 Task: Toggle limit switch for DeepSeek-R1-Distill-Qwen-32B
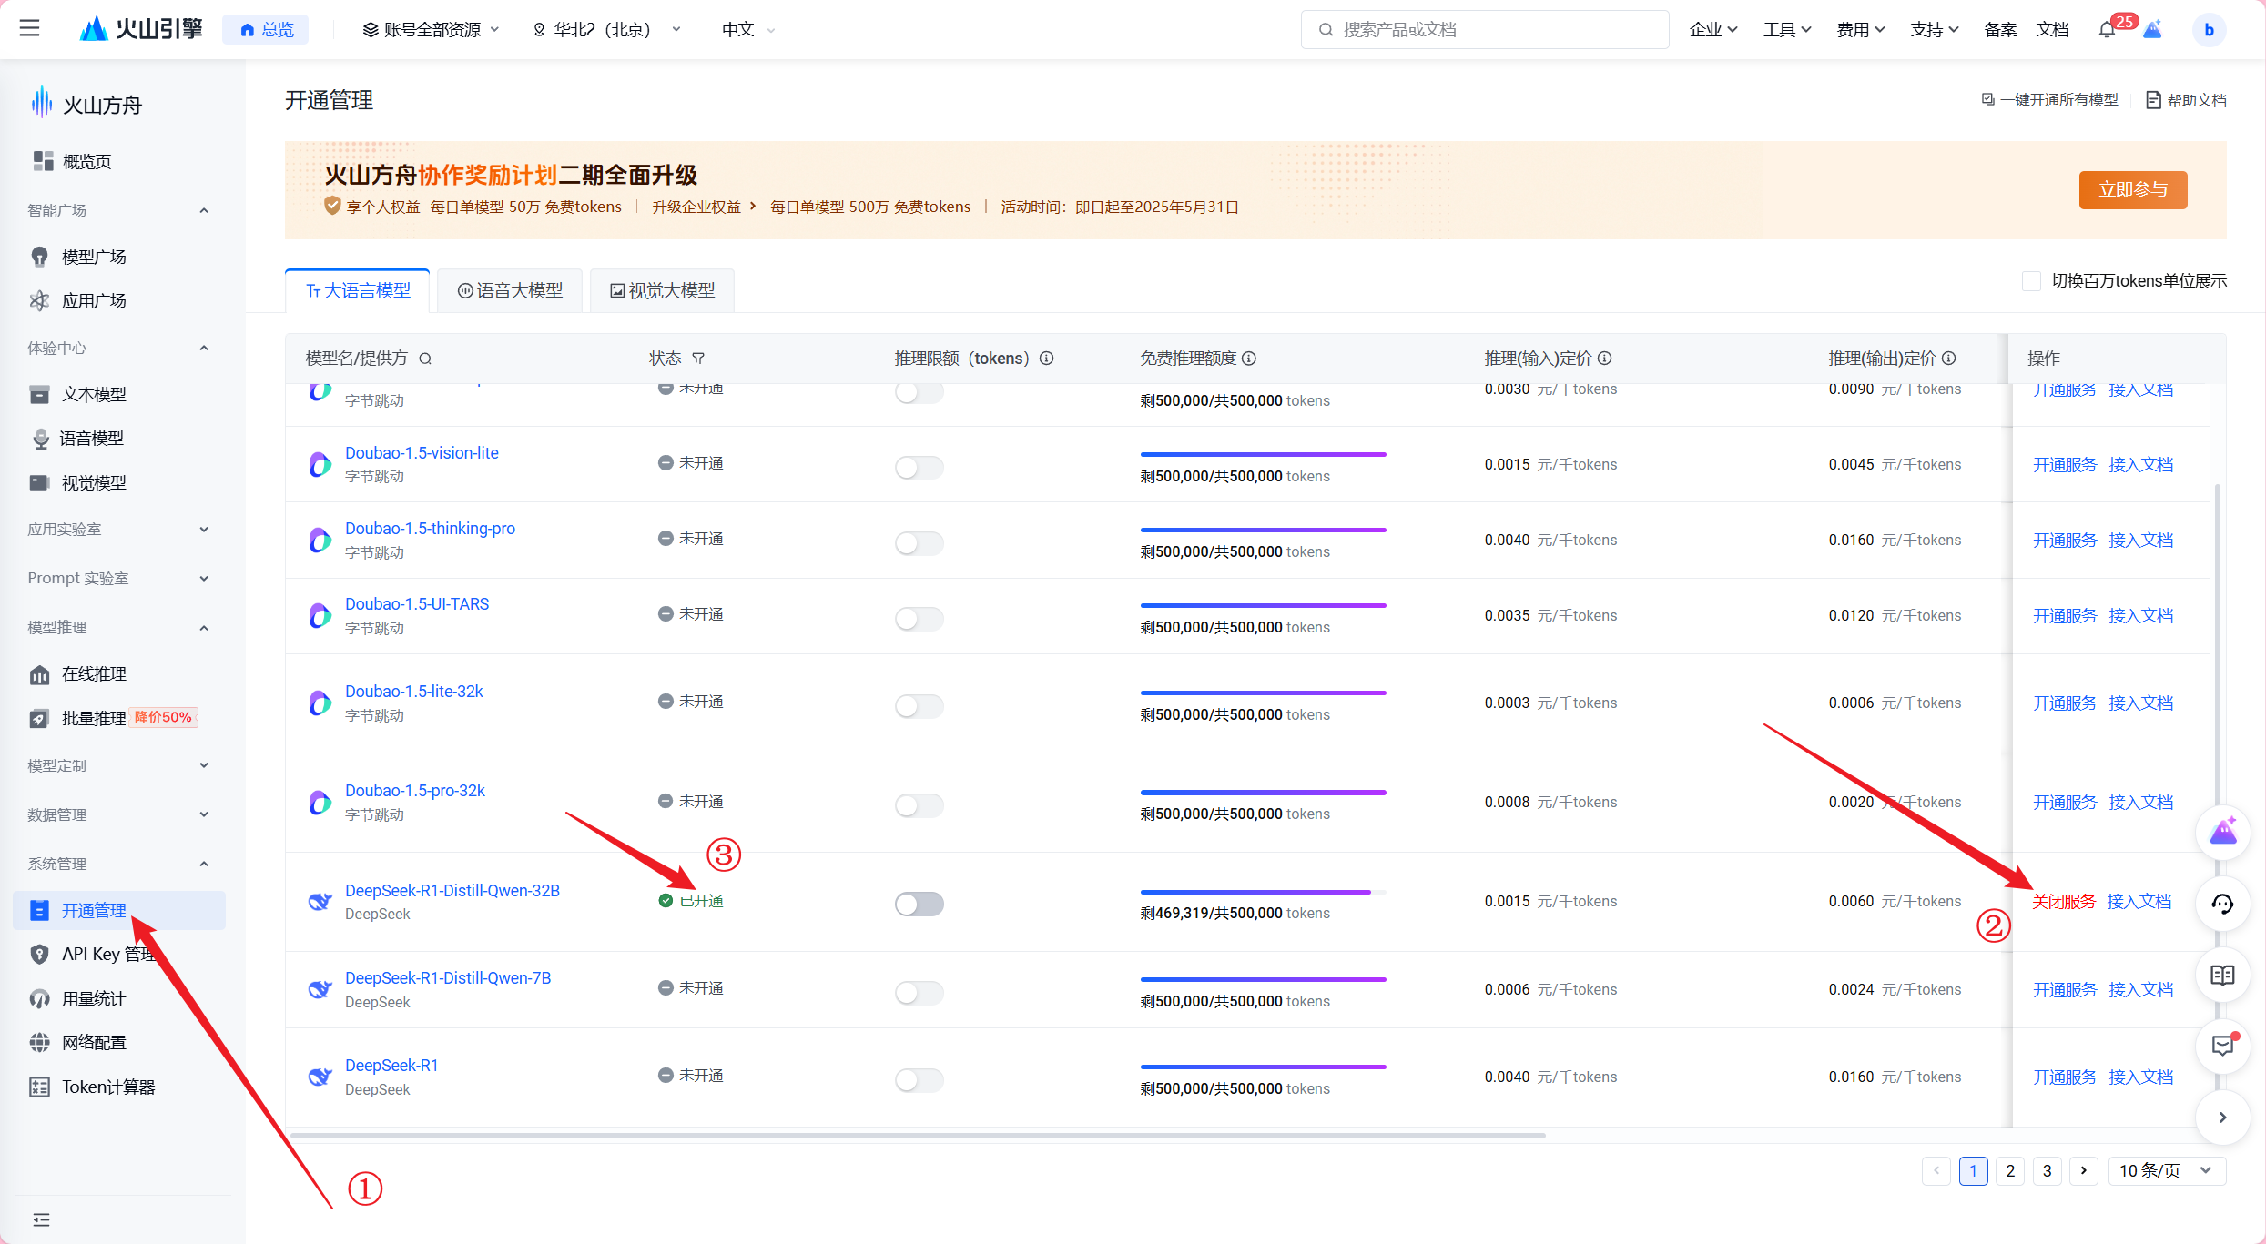920,904
